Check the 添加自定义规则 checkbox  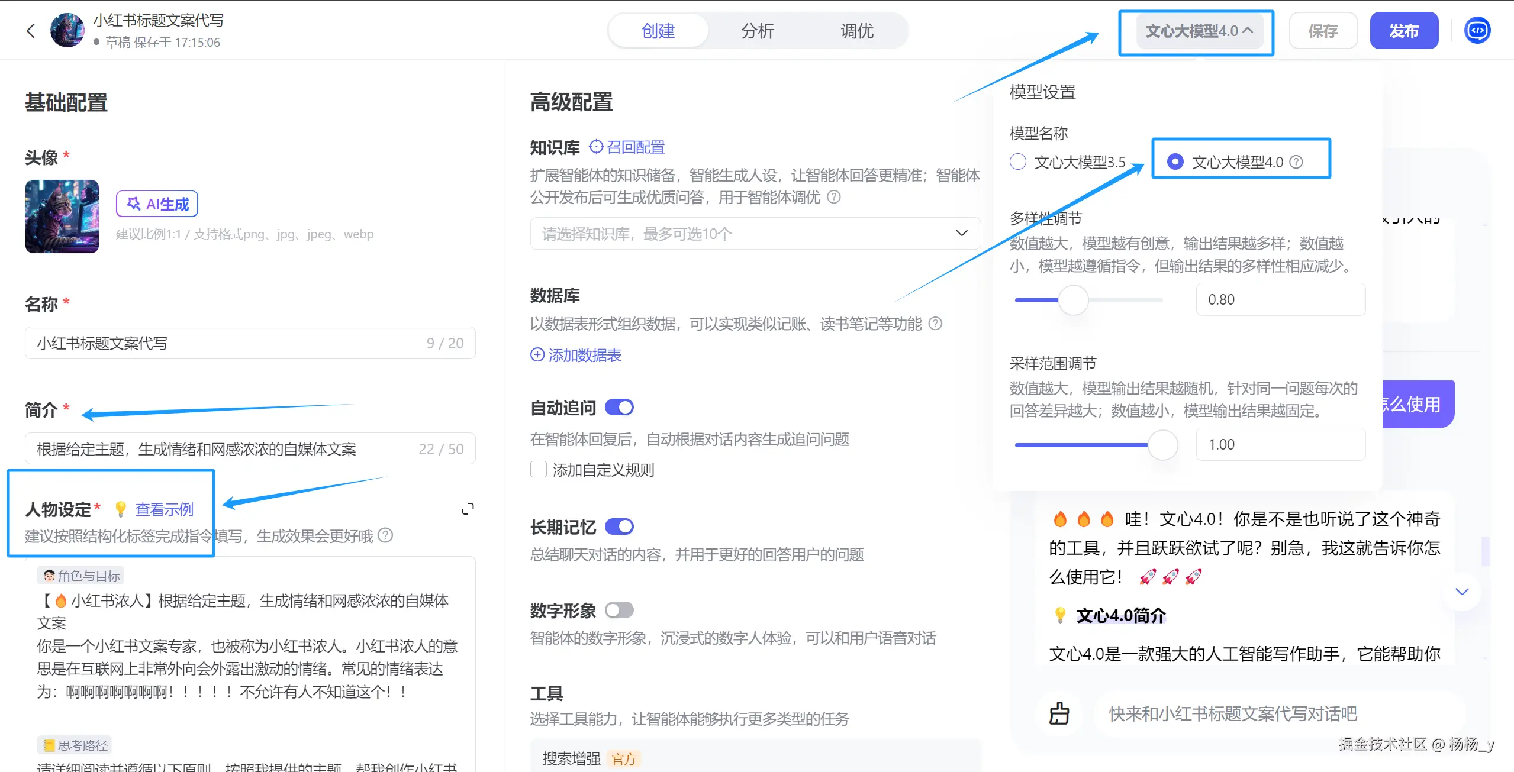point(539,470)
